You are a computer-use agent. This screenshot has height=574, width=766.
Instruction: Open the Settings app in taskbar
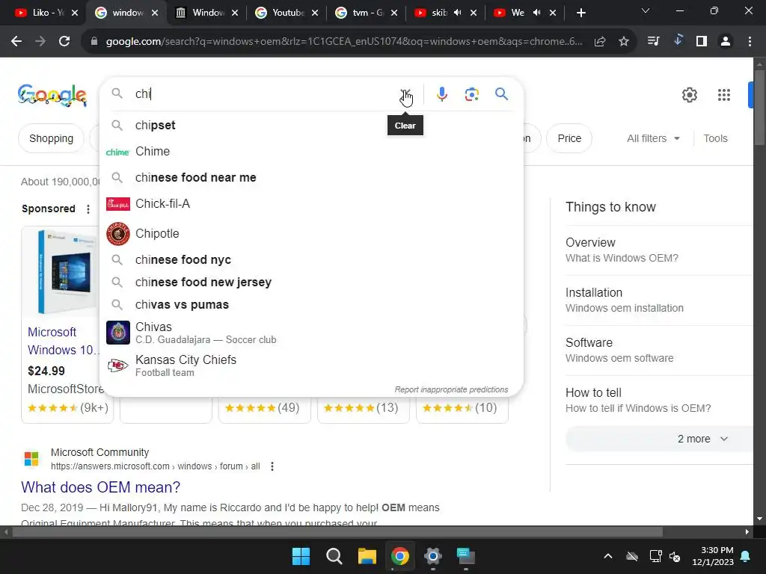click(x=433, y=556)
